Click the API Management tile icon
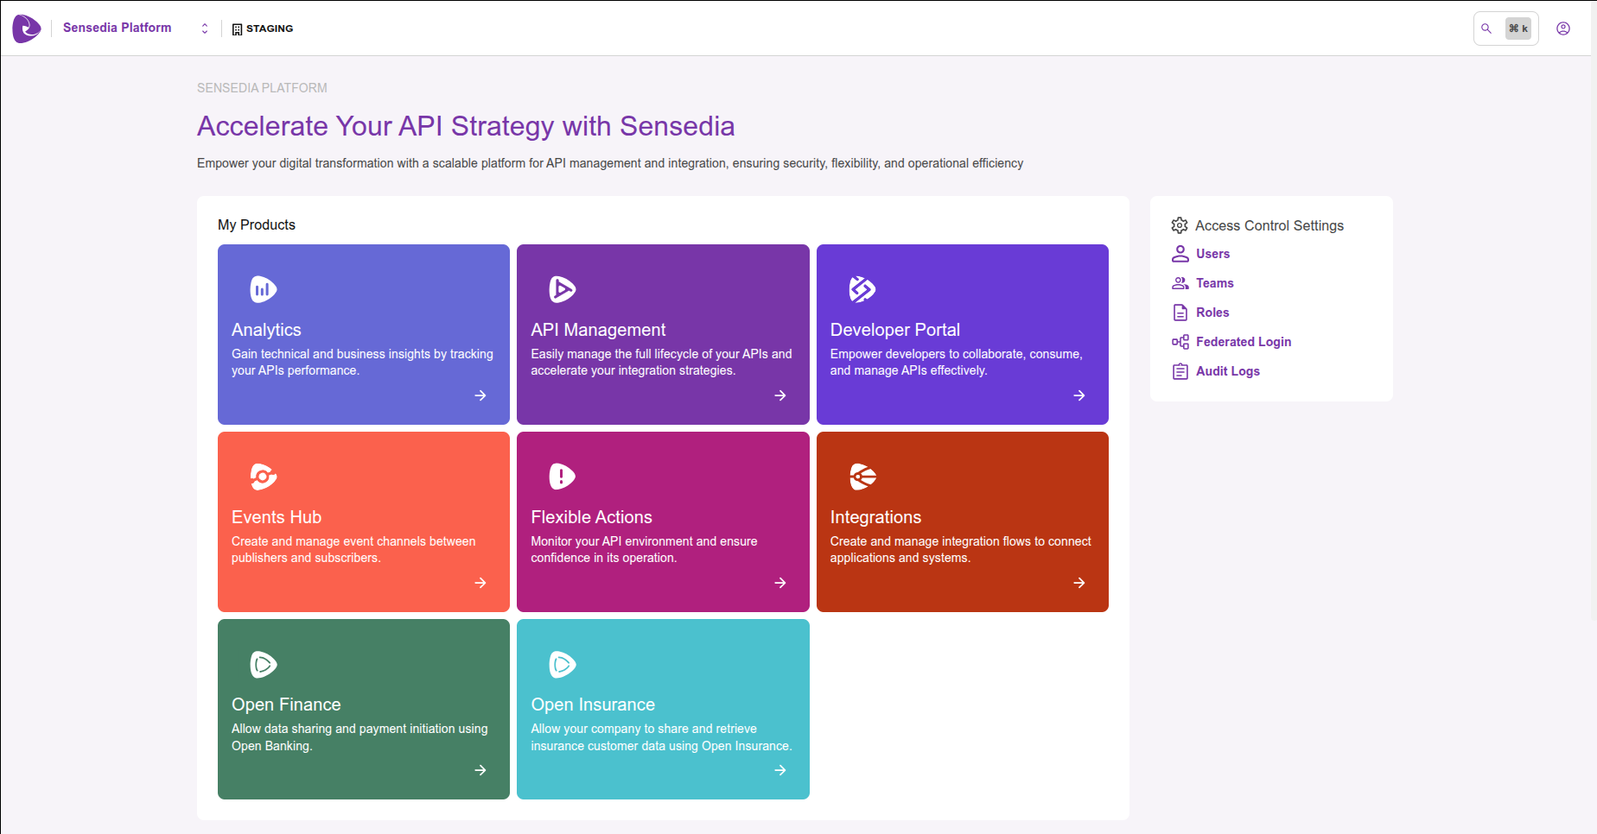Screen dimensions: 1597x834 point(562,289)
